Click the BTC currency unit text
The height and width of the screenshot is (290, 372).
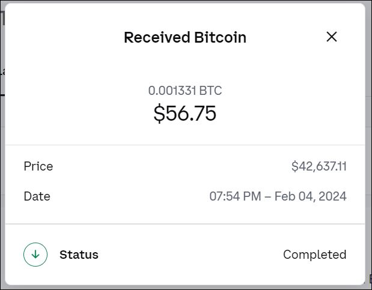click(x=212, y=91)
